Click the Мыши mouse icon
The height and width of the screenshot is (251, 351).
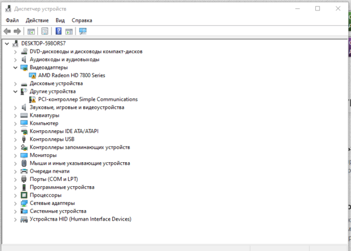pyautogui.click(x=24, y=163)
